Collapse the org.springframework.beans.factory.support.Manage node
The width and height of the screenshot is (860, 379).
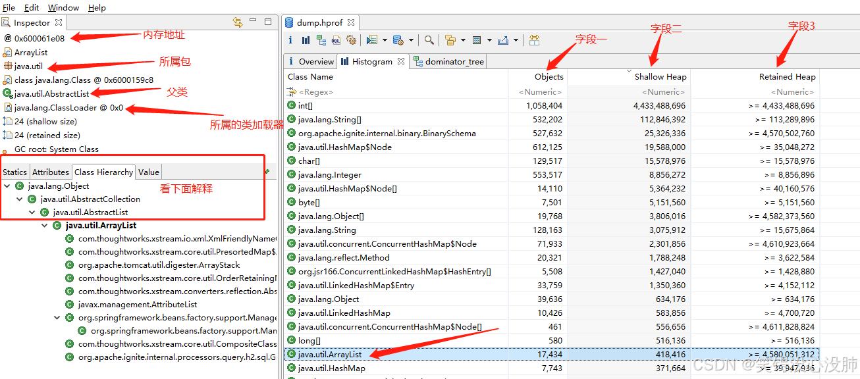58,318
